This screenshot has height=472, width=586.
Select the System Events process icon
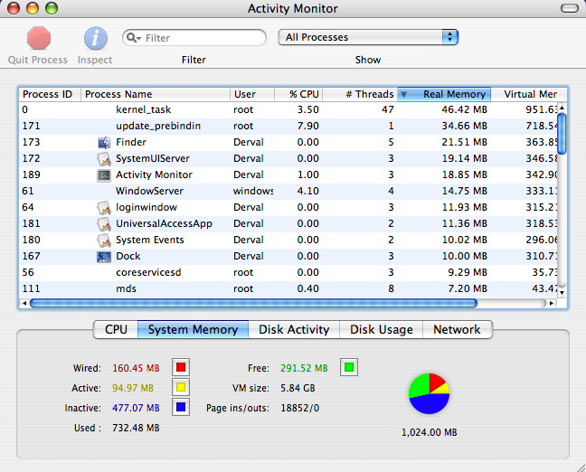click(x=104, y=240)
